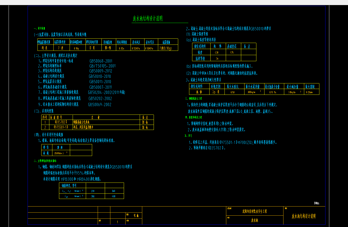Select line '1。建筑结构可靠度设计统一标准'

pos(56,61)
